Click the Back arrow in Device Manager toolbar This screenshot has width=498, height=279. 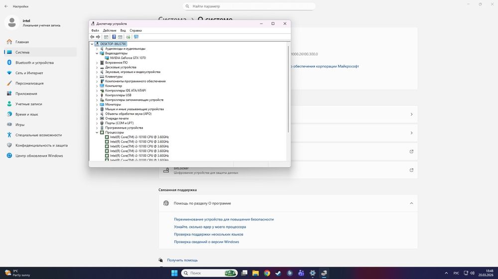(92, 37)
